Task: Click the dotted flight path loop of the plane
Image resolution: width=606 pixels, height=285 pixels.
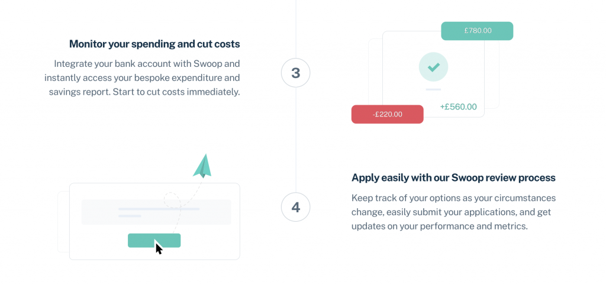Action: (x=172, y=199)
